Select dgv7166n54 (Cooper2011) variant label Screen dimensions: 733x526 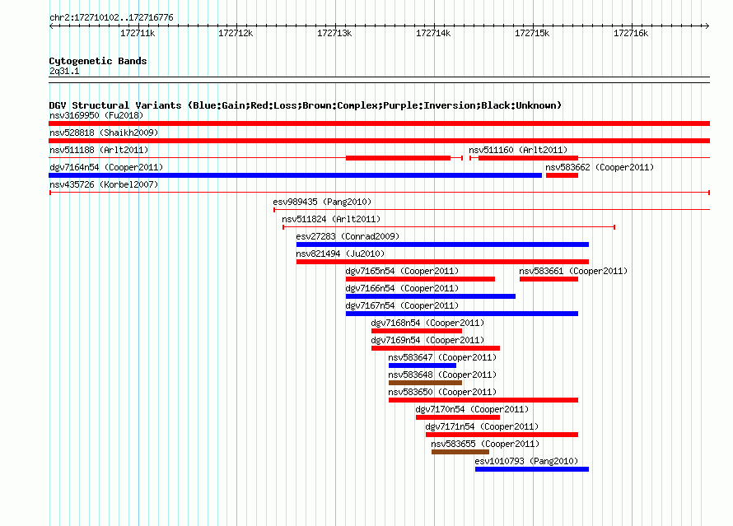[402, 288]
